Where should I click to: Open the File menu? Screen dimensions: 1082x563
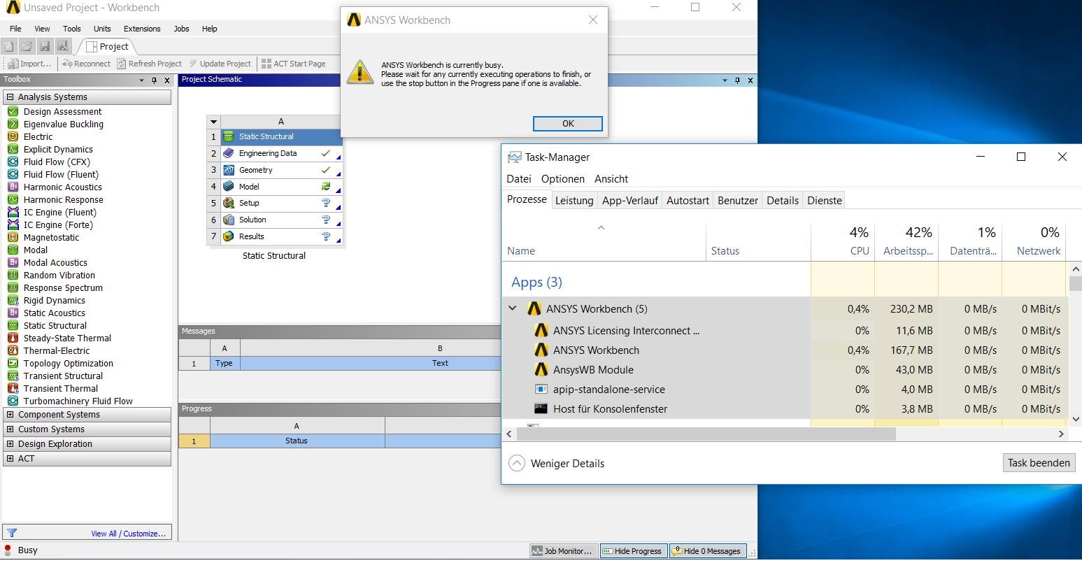tap(15, 29)
